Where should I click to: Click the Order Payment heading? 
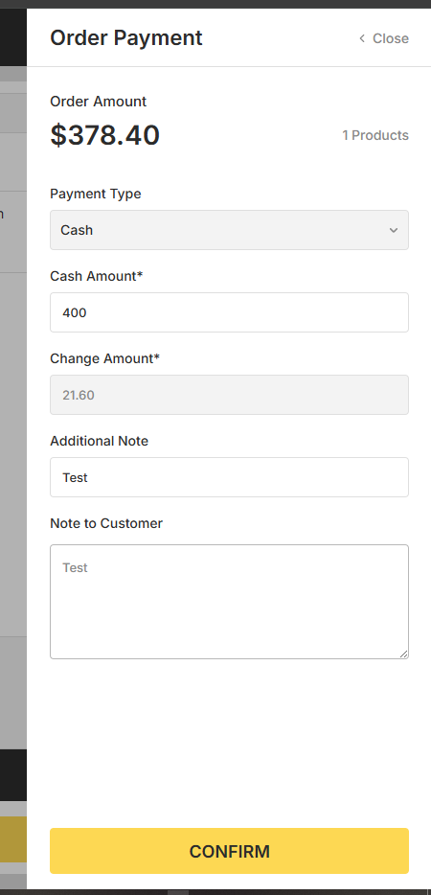[126, 37]
